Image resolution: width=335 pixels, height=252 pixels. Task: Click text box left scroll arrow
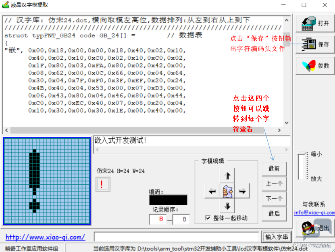tap(98, 150)
